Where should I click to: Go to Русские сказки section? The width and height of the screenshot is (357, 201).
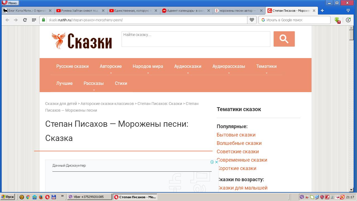point(73,66)
